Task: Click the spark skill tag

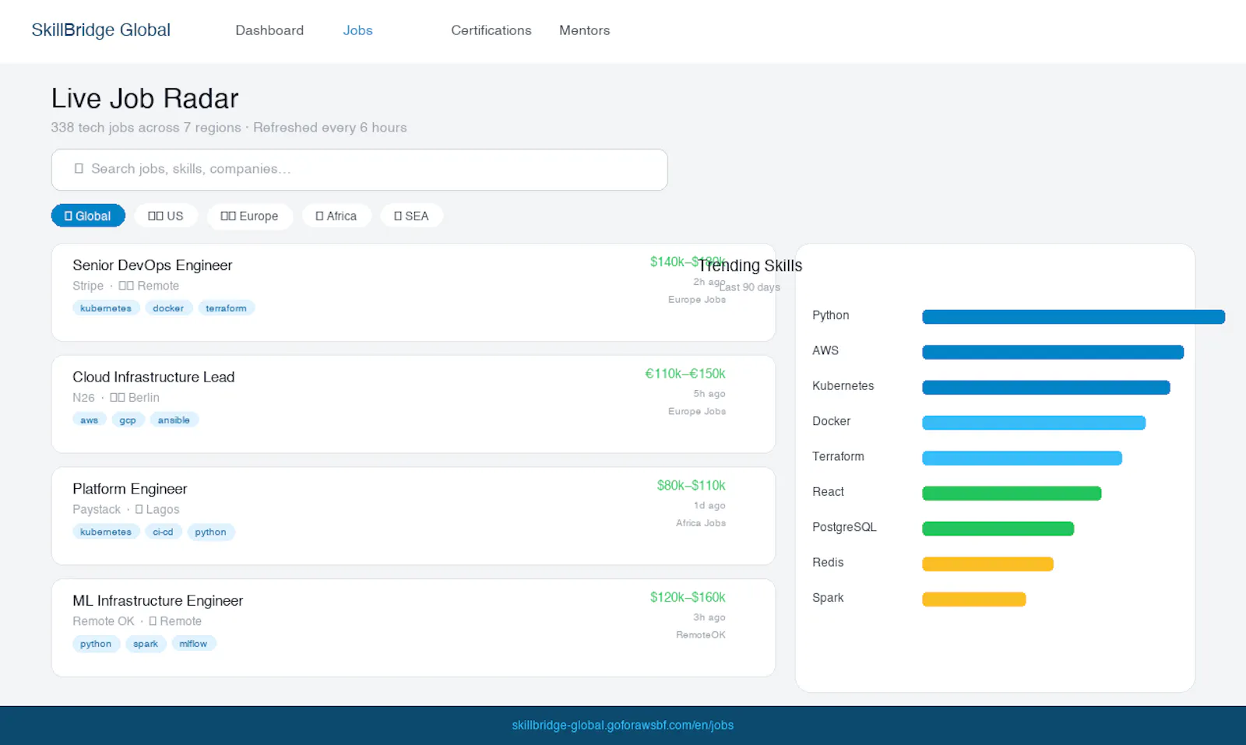Action: coord(146,644)
